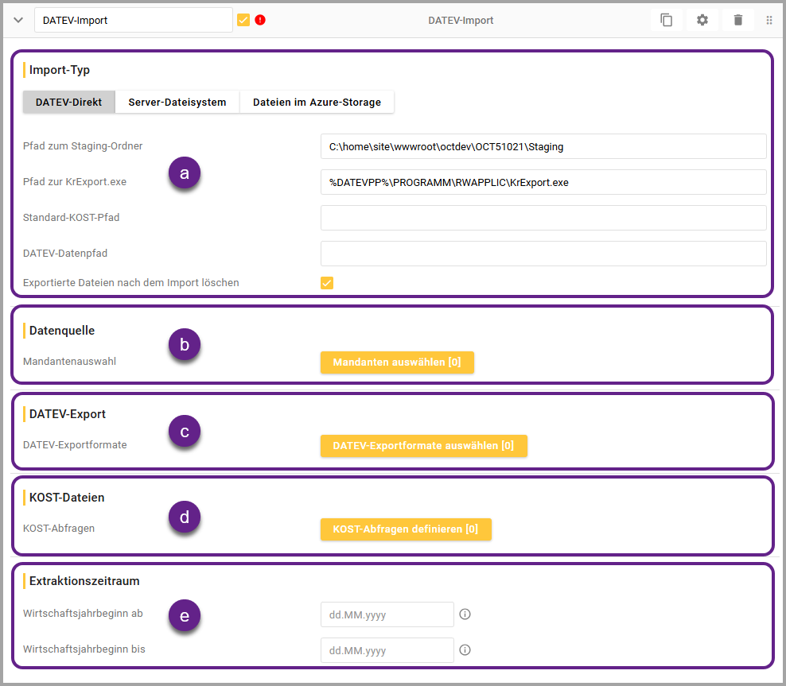Select the DATEV-Direkt tab
The height and width of the screenshot is (686, 786).
[x=68, y=102]
